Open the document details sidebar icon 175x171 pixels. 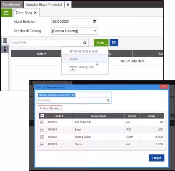coord(5,41)
